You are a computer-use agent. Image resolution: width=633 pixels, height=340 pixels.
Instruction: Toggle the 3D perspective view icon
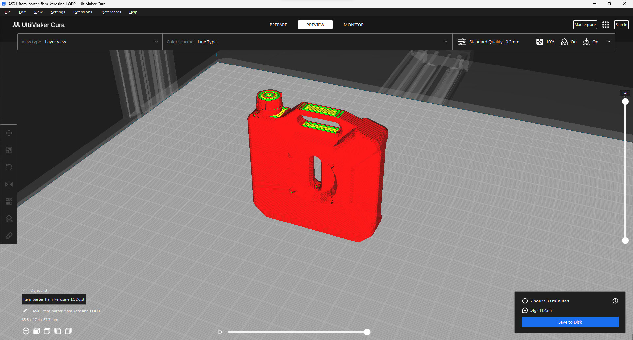tap(26, 331)
